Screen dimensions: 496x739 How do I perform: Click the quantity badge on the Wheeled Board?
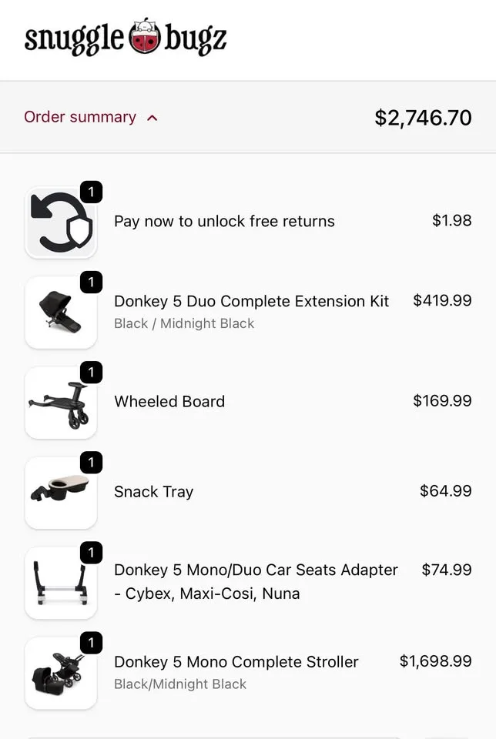point(92,373)
